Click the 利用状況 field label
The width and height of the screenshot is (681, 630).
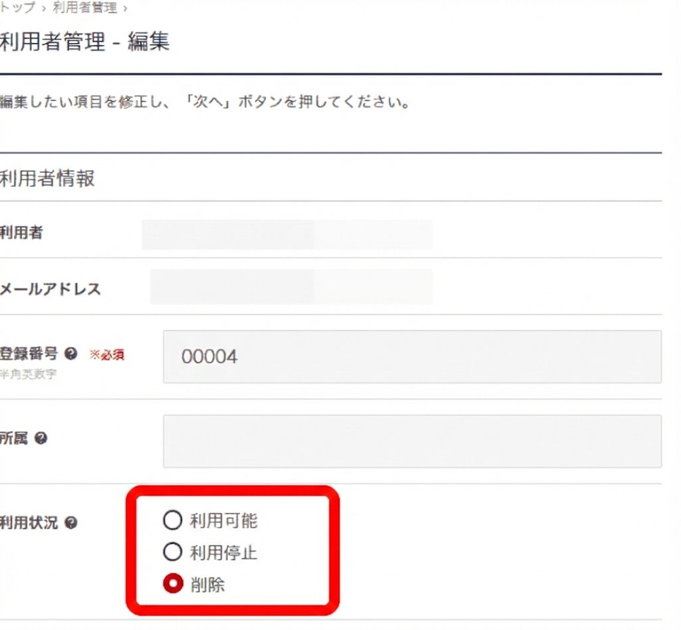tap(29, 523)
